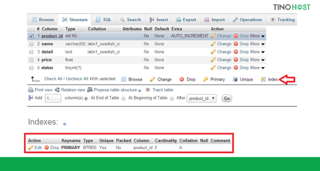Image resolution: width=320 pixels, height=171 pixels.
Task: Click Change pencil icon for price
Action: pos(213,60)
